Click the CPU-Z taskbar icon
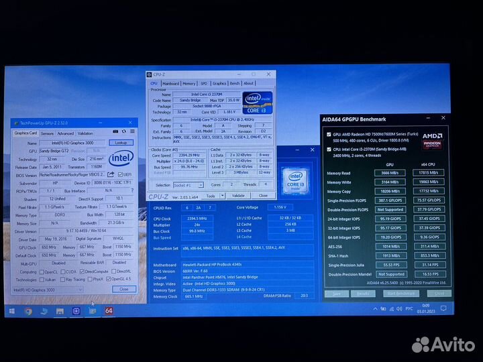 pos(76,311)
